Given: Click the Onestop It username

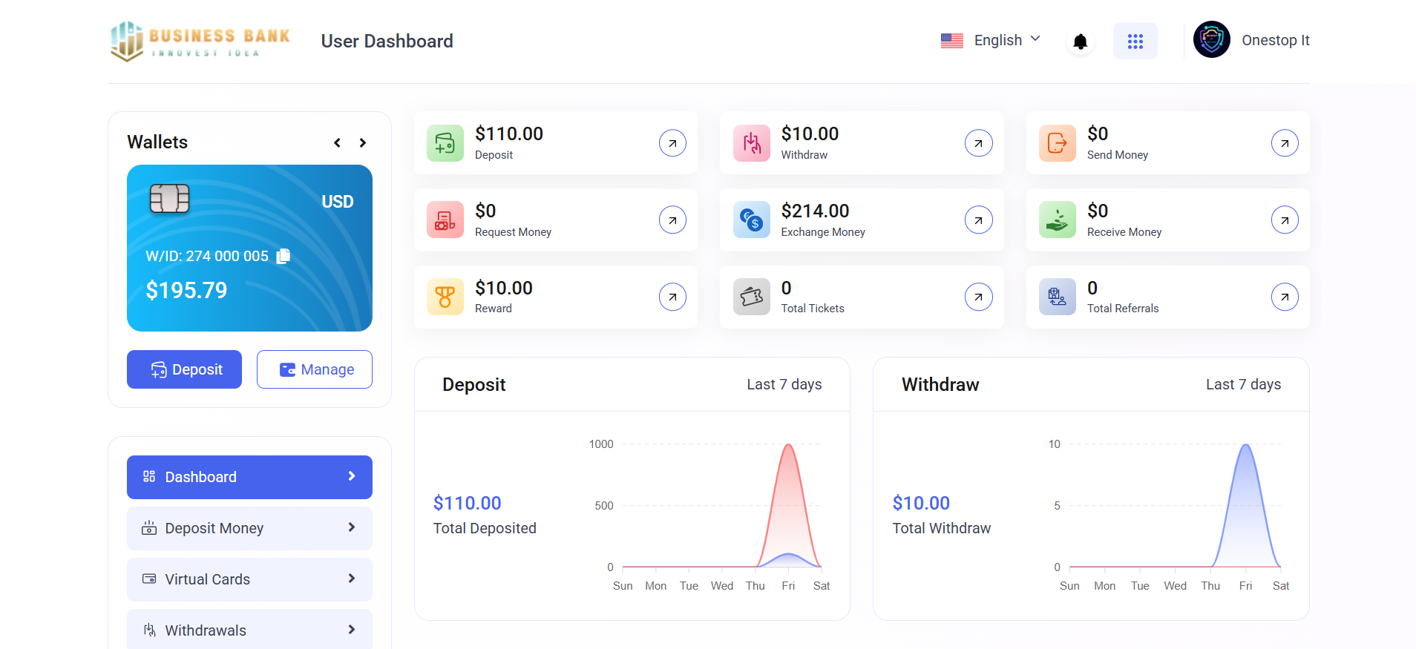Looking at the screenshot, I should coord(1276,40).
